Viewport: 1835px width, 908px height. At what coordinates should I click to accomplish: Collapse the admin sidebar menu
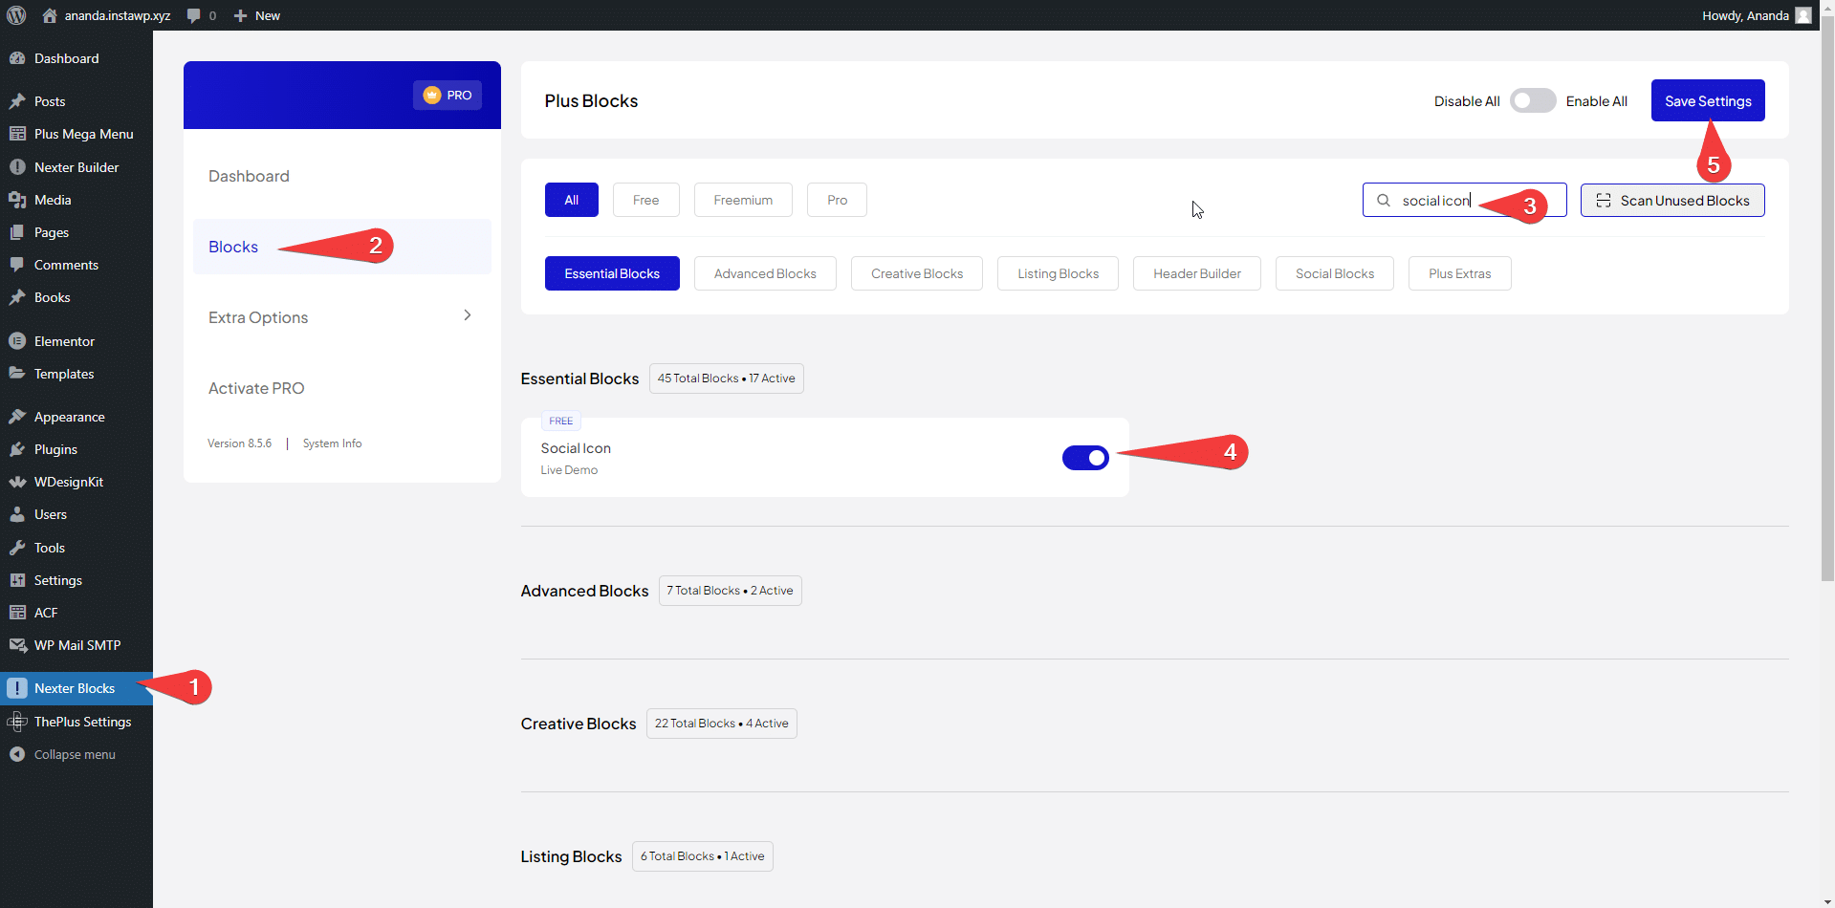[x=18, y=754]
